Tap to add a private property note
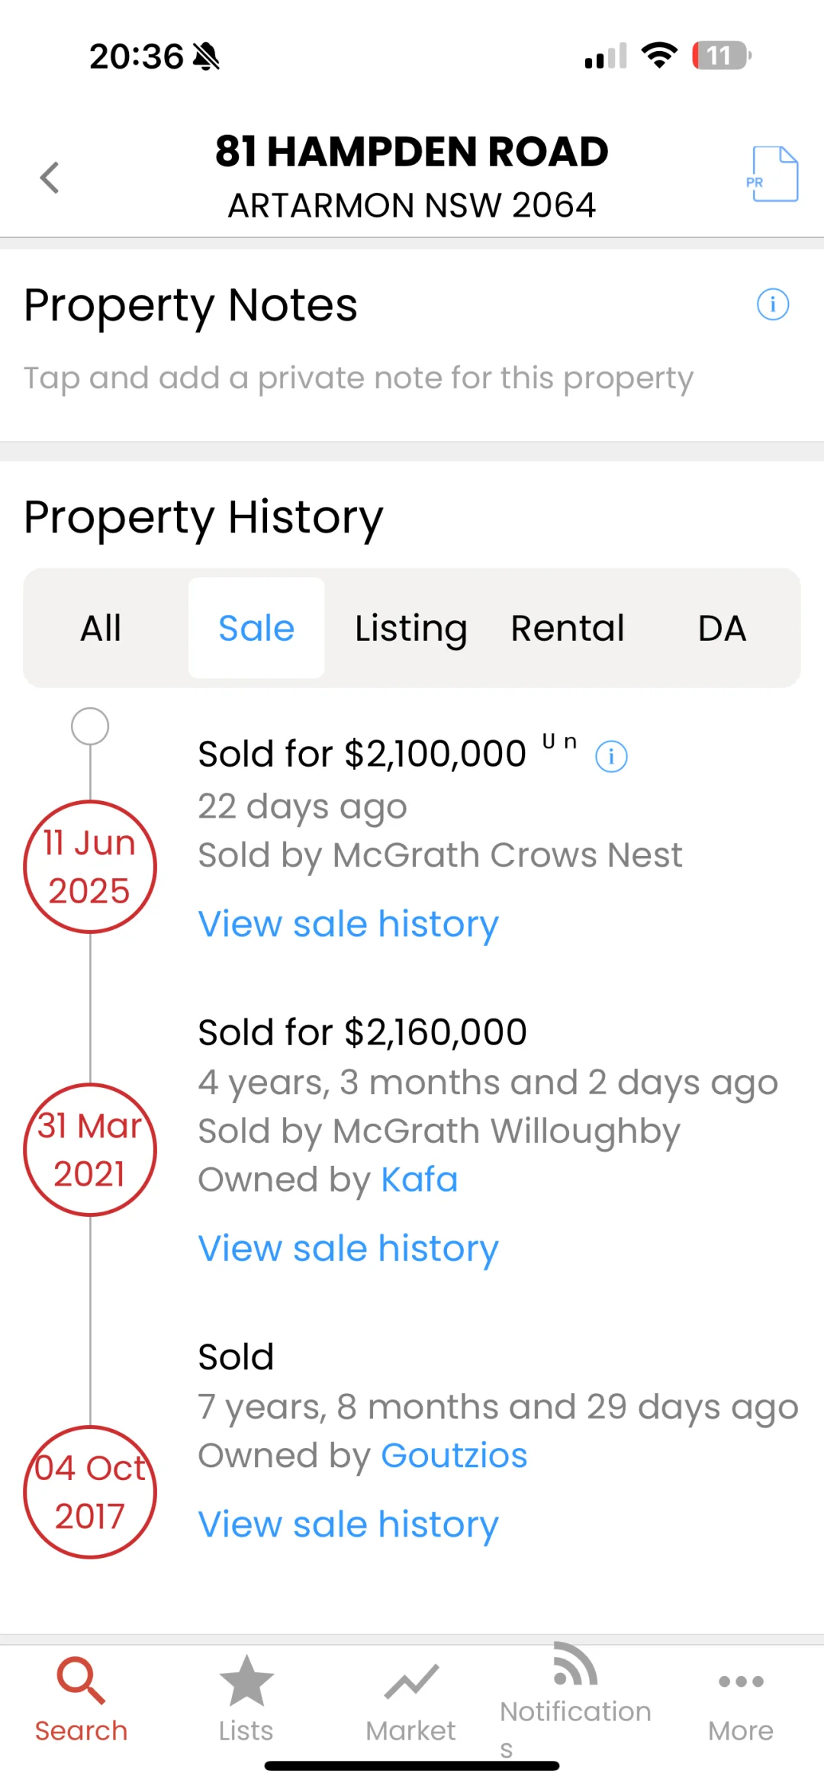 359,378
